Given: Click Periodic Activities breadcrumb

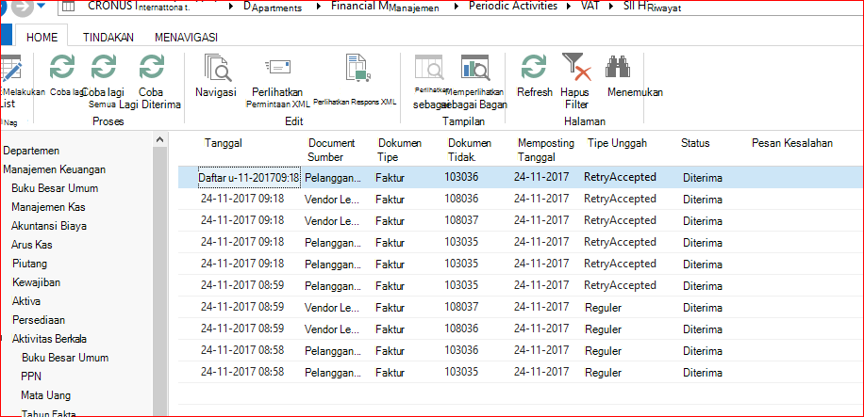Looking at the screenshot, I should pos(512,7).
